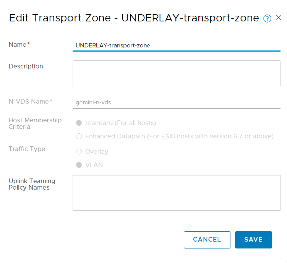Click the dialog title text
The height and width of the screenshot is (263, 287).
pyautogui.click(x=134, y=18)
